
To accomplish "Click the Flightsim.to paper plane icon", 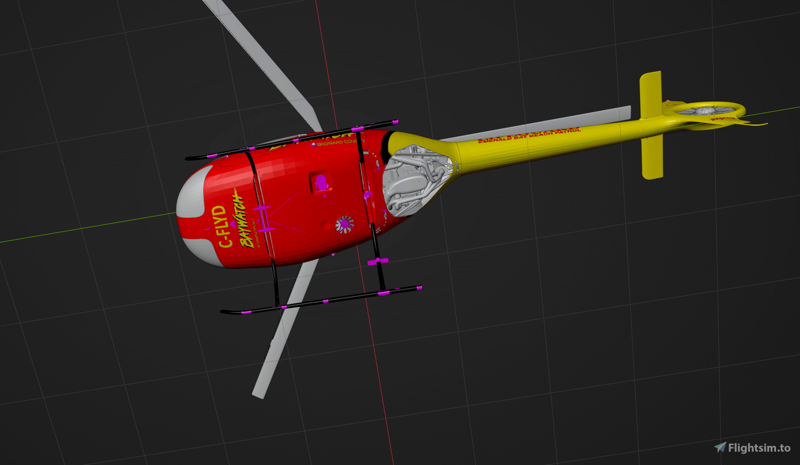I will click(721, 446).
